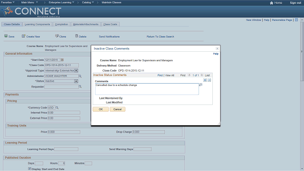Open the Favorites menu
The width and height of the screenshot is (304, 171).
tap(8, 2)
